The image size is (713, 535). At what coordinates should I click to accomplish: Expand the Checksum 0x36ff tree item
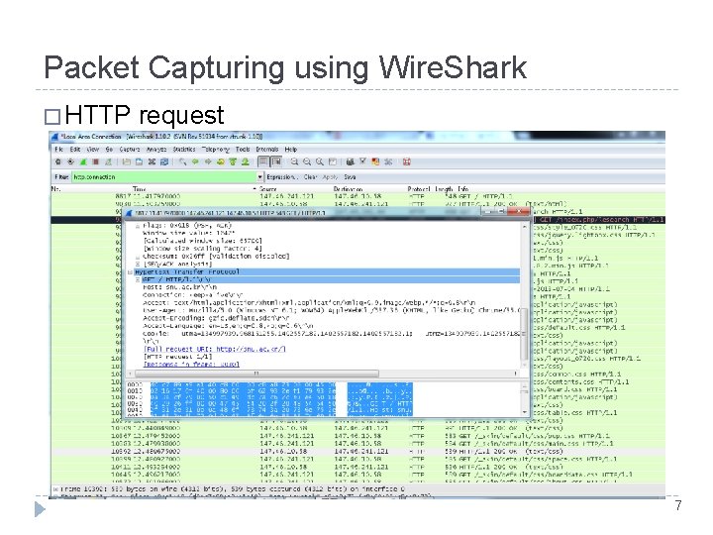click(138, 257)
